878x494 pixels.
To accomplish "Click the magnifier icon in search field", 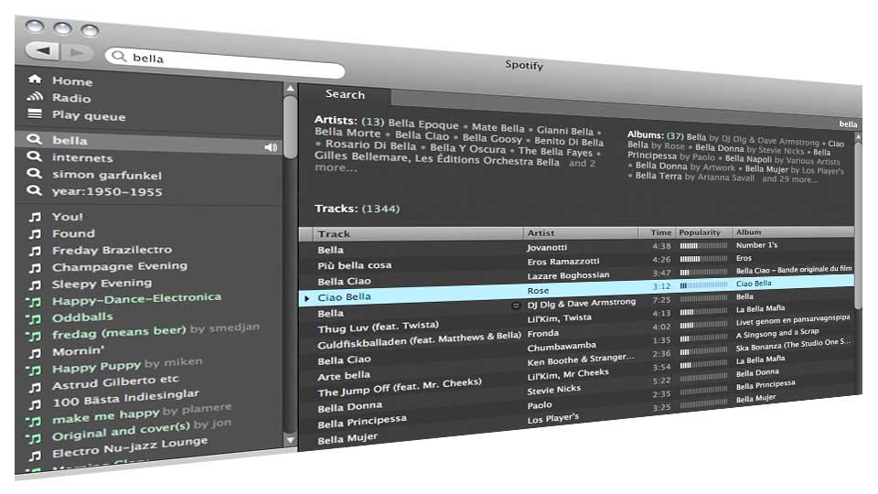I will (x=118, y=56).
